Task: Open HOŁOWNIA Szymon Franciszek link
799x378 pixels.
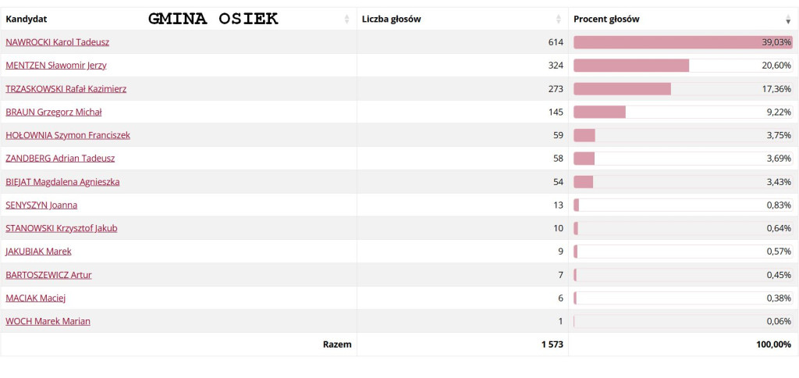Action: click(68, 135)
